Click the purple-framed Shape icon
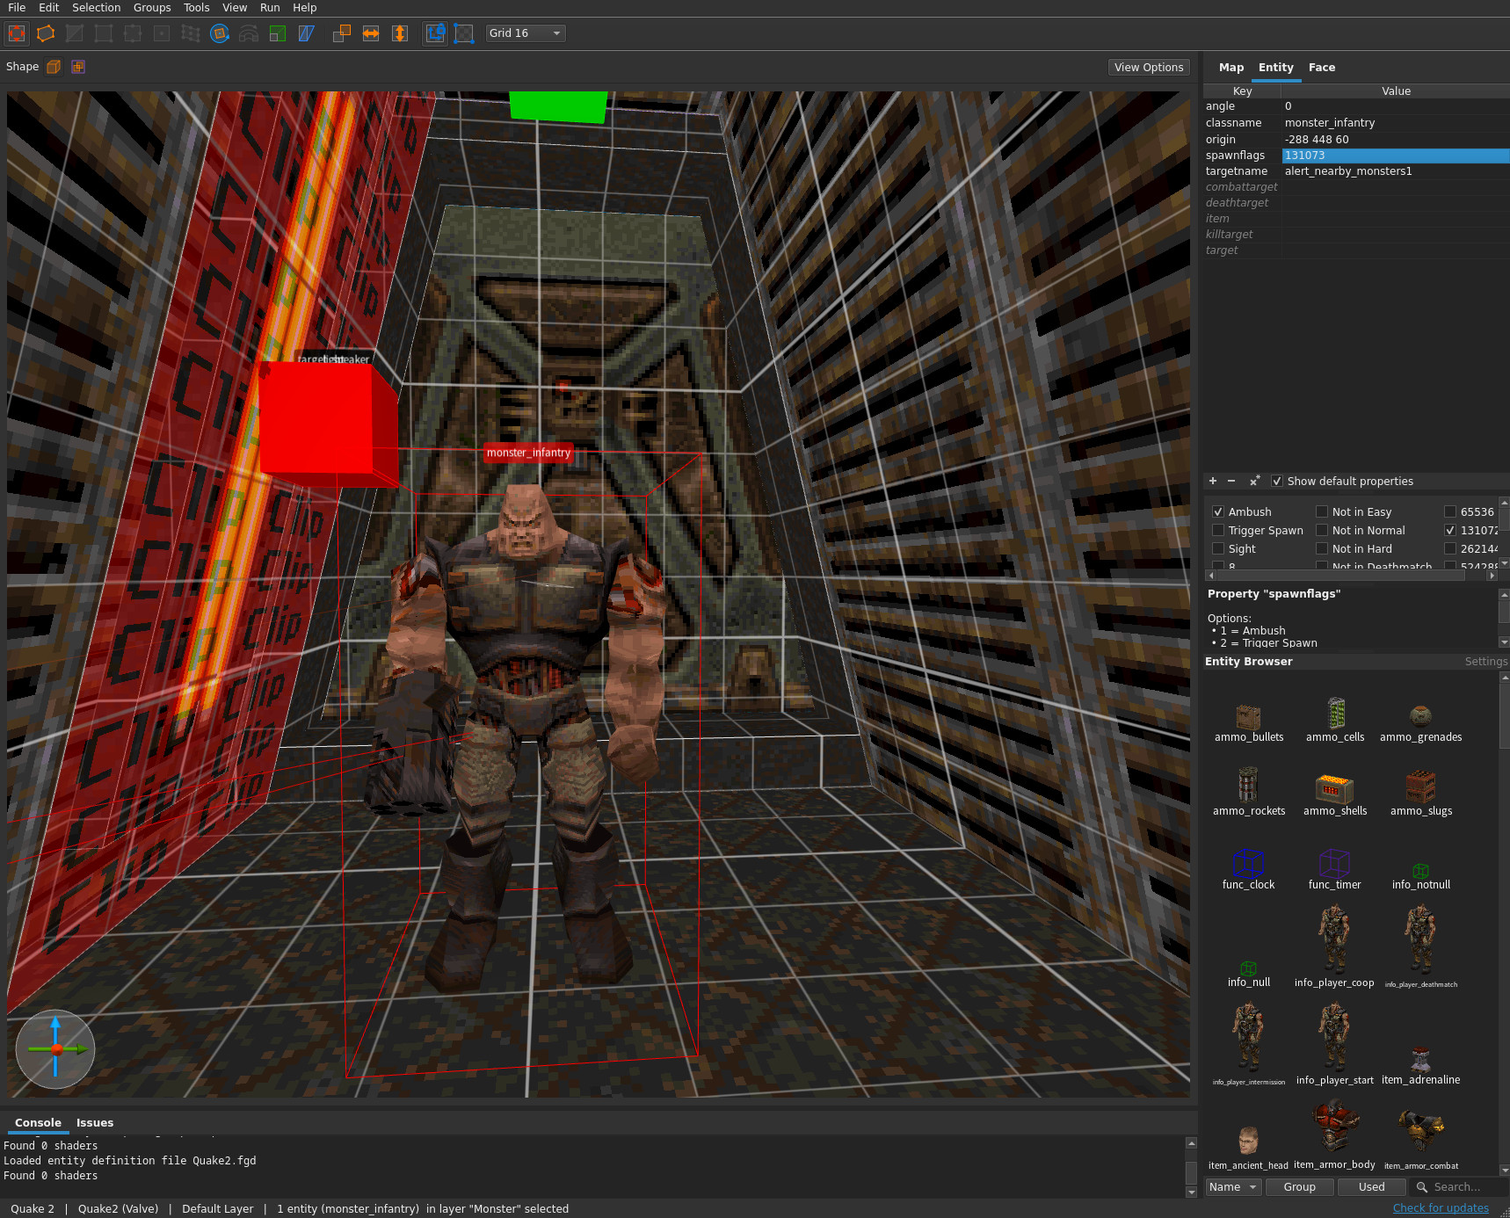Viewport: 1510px width, 1218px height. pyautogui.click(x=78, y=67)
